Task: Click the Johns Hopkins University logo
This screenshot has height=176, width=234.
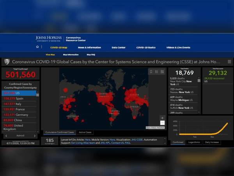Action: tap(48, 39)
